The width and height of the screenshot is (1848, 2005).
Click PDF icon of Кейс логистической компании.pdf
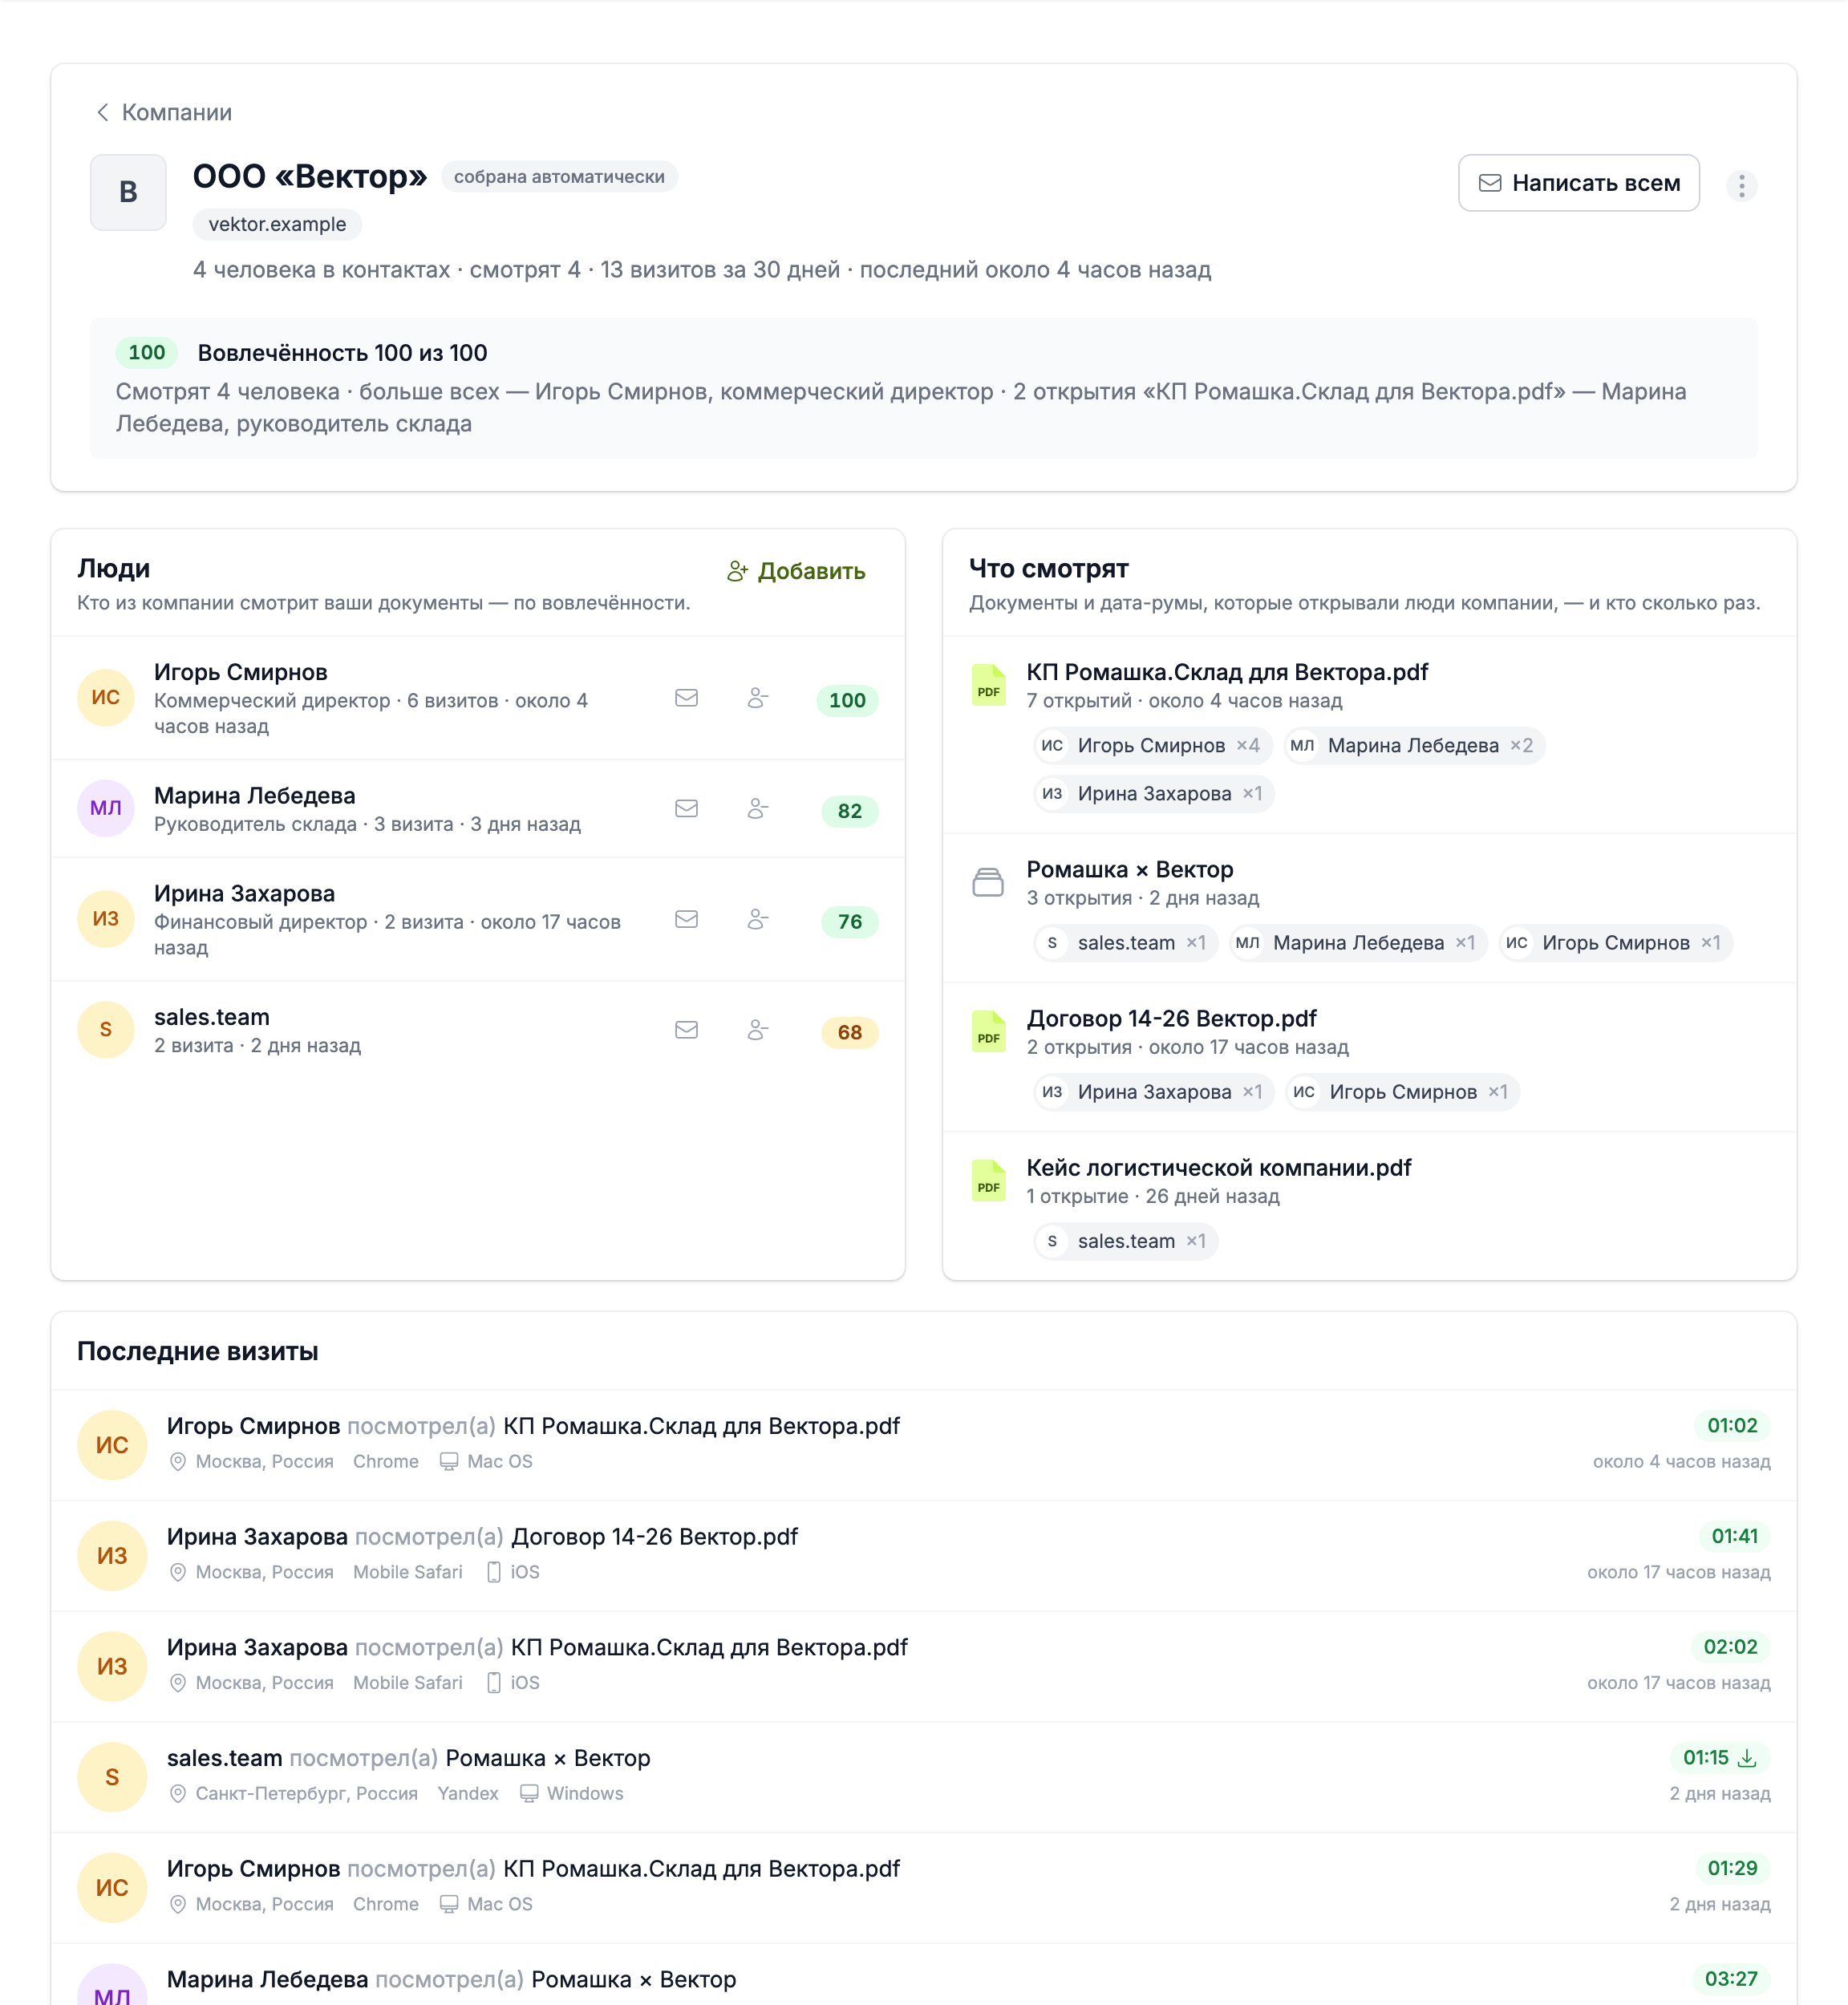coord(988,1180)
